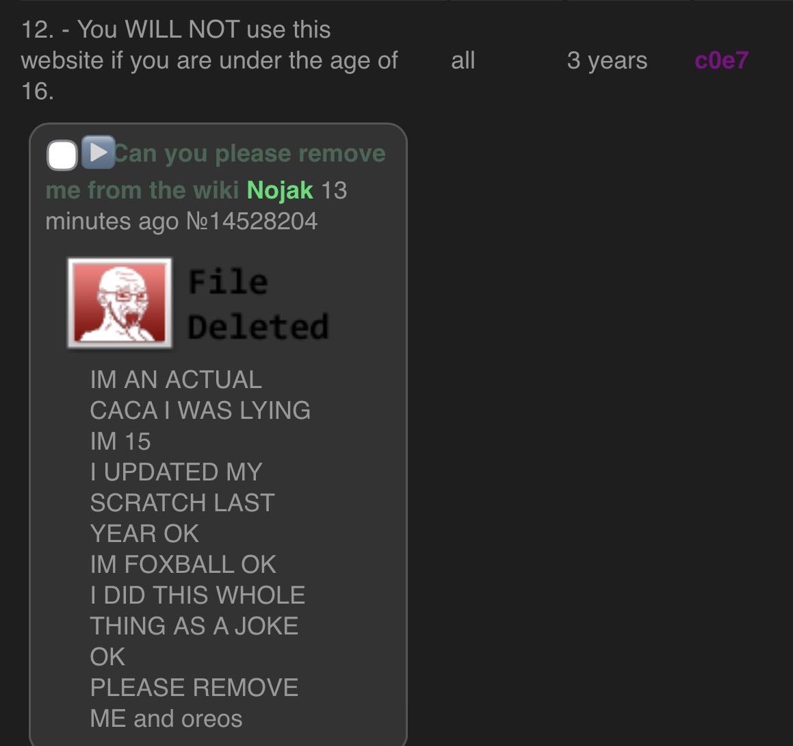Screen dimensions: 793x746
Task: Click the 'IM 15' line in the post
Action: [x=120, y=441]
